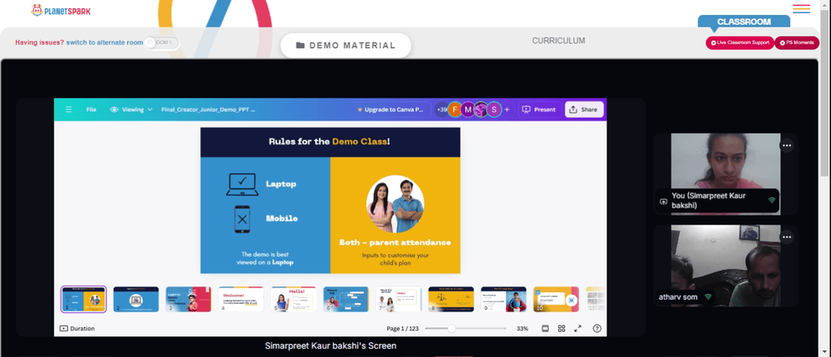
Task: Add people with the plus icon
Action: [507, 110]
